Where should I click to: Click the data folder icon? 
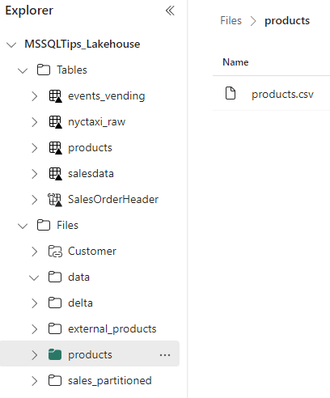(55, 277)
